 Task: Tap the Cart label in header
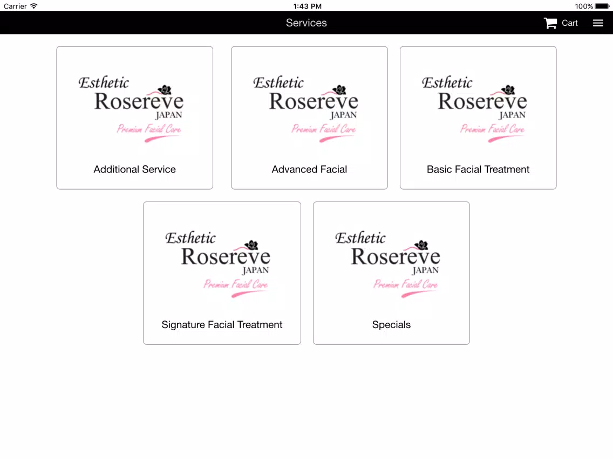(570, 23)
